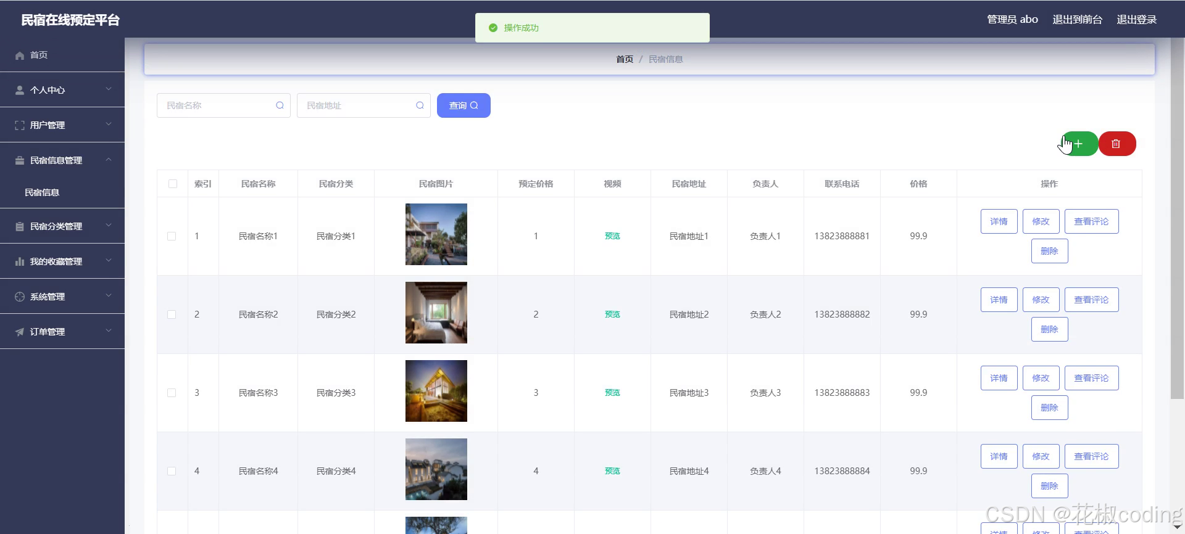Collapse the 民宿信息管理 menu chevron
Viewport: 1185px width, 534px height.
(109, 160)
